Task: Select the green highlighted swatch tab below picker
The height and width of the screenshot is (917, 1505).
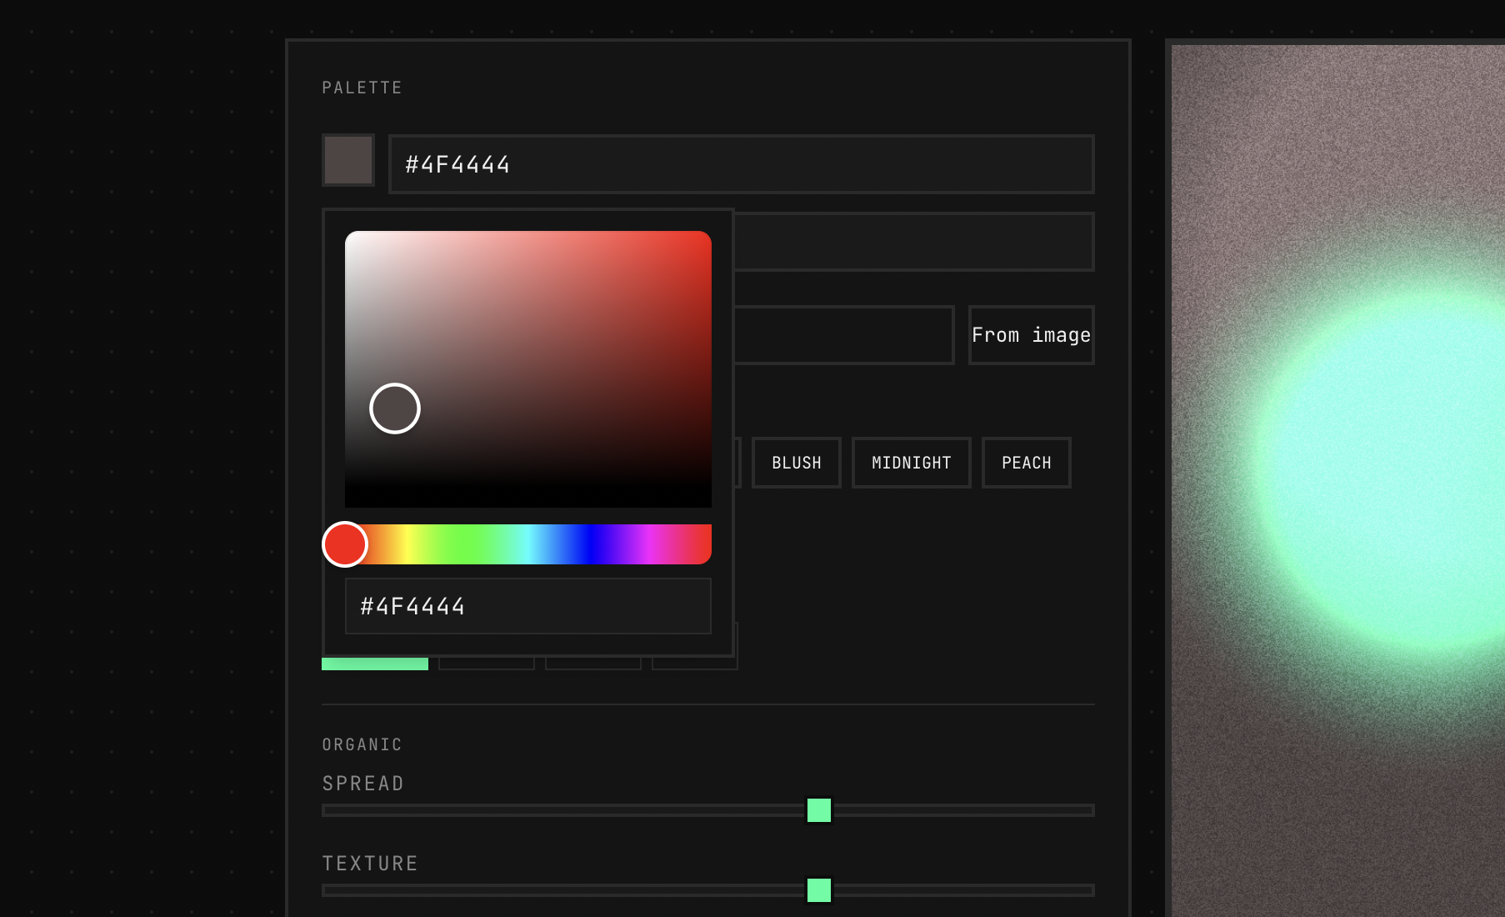Action: click(374, 664)
